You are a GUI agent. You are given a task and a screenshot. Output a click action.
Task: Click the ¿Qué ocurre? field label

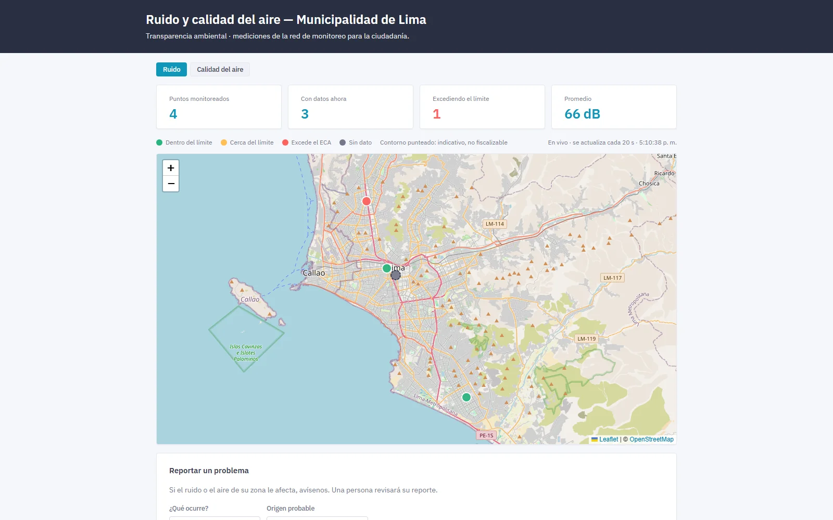[x=188, y=509]
